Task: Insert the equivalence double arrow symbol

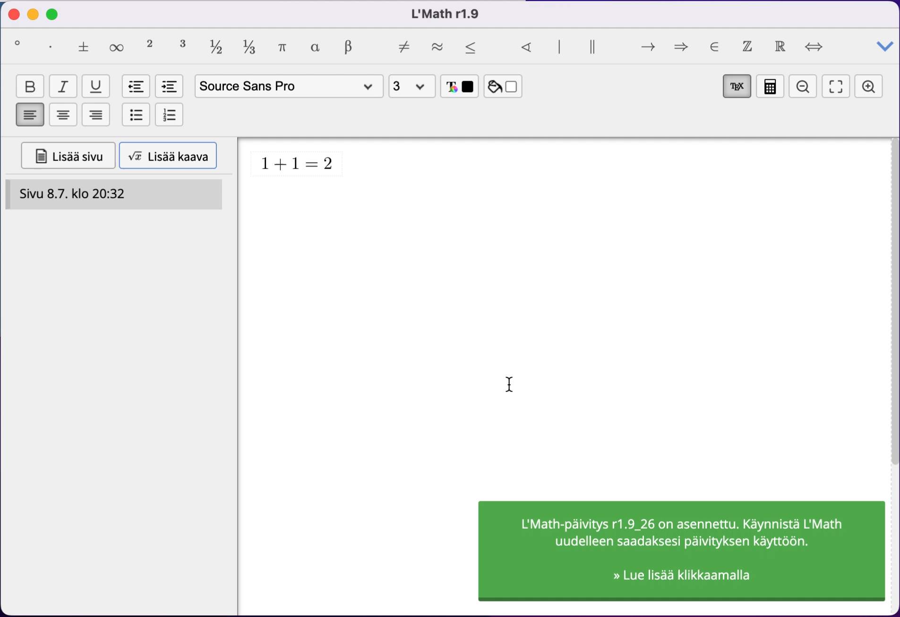Action: pyautogui.click(x=814, y=46)
